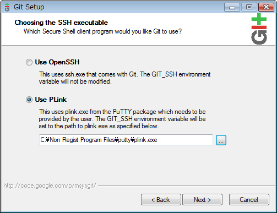Viewport: 277px width, 213px height.
Task: Click the Use PLink option label
Action: click(x=51, y=100)
